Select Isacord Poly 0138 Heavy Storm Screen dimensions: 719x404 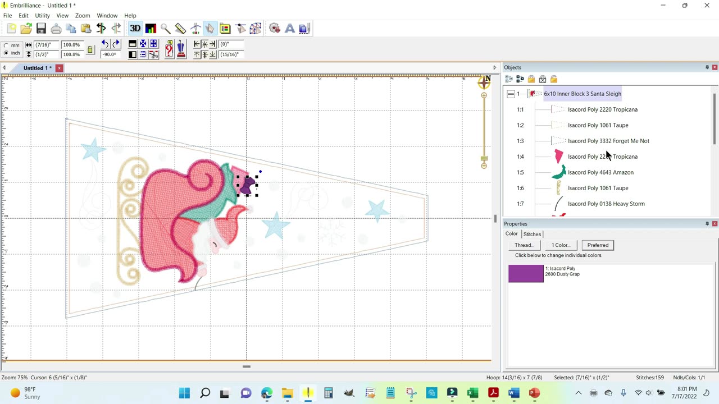(x=606, y=204)
